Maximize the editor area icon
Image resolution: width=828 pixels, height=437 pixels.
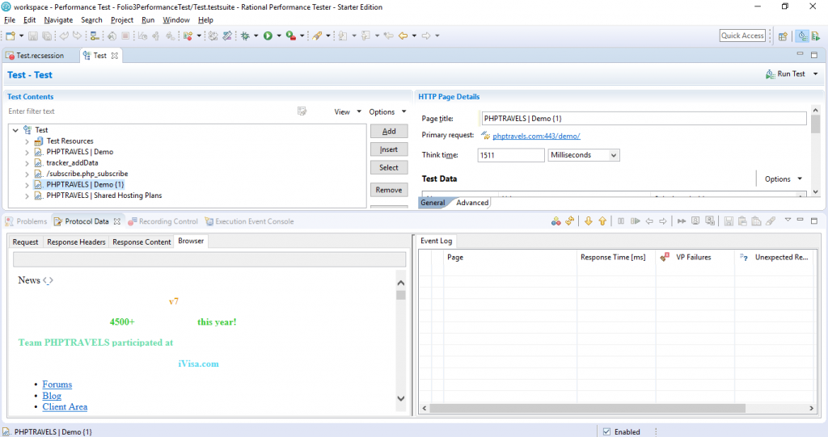click(814, 55)
